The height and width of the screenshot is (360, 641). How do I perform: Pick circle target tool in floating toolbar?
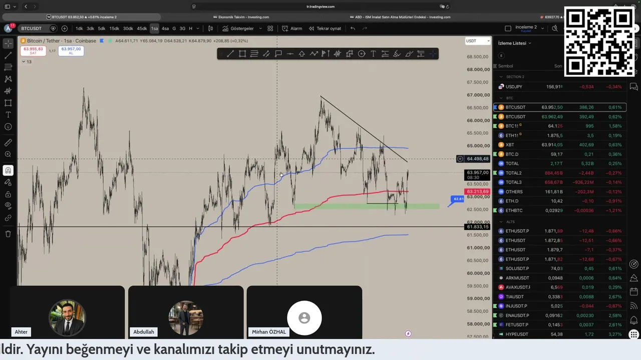click(362, 54)
